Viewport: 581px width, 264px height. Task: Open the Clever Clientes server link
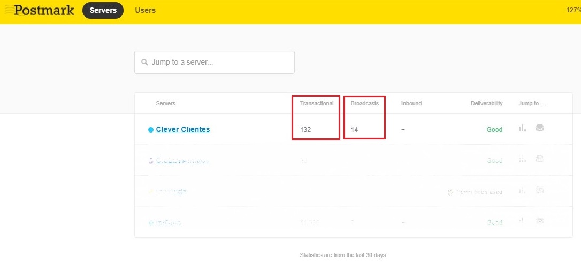[x=183, y=129]
